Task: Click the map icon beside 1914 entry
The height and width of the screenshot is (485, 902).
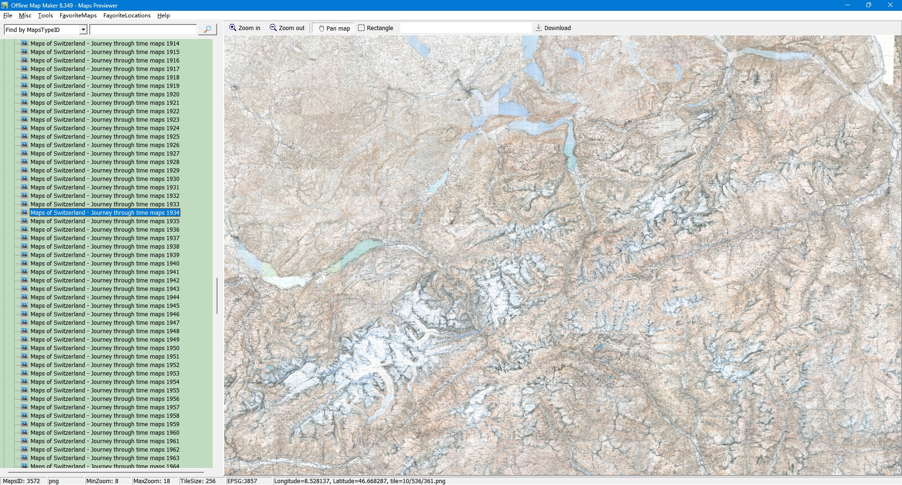Action: pos(24,43)
